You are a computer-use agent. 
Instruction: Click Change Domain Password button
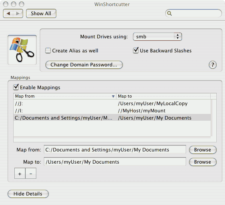coord(84,65)
